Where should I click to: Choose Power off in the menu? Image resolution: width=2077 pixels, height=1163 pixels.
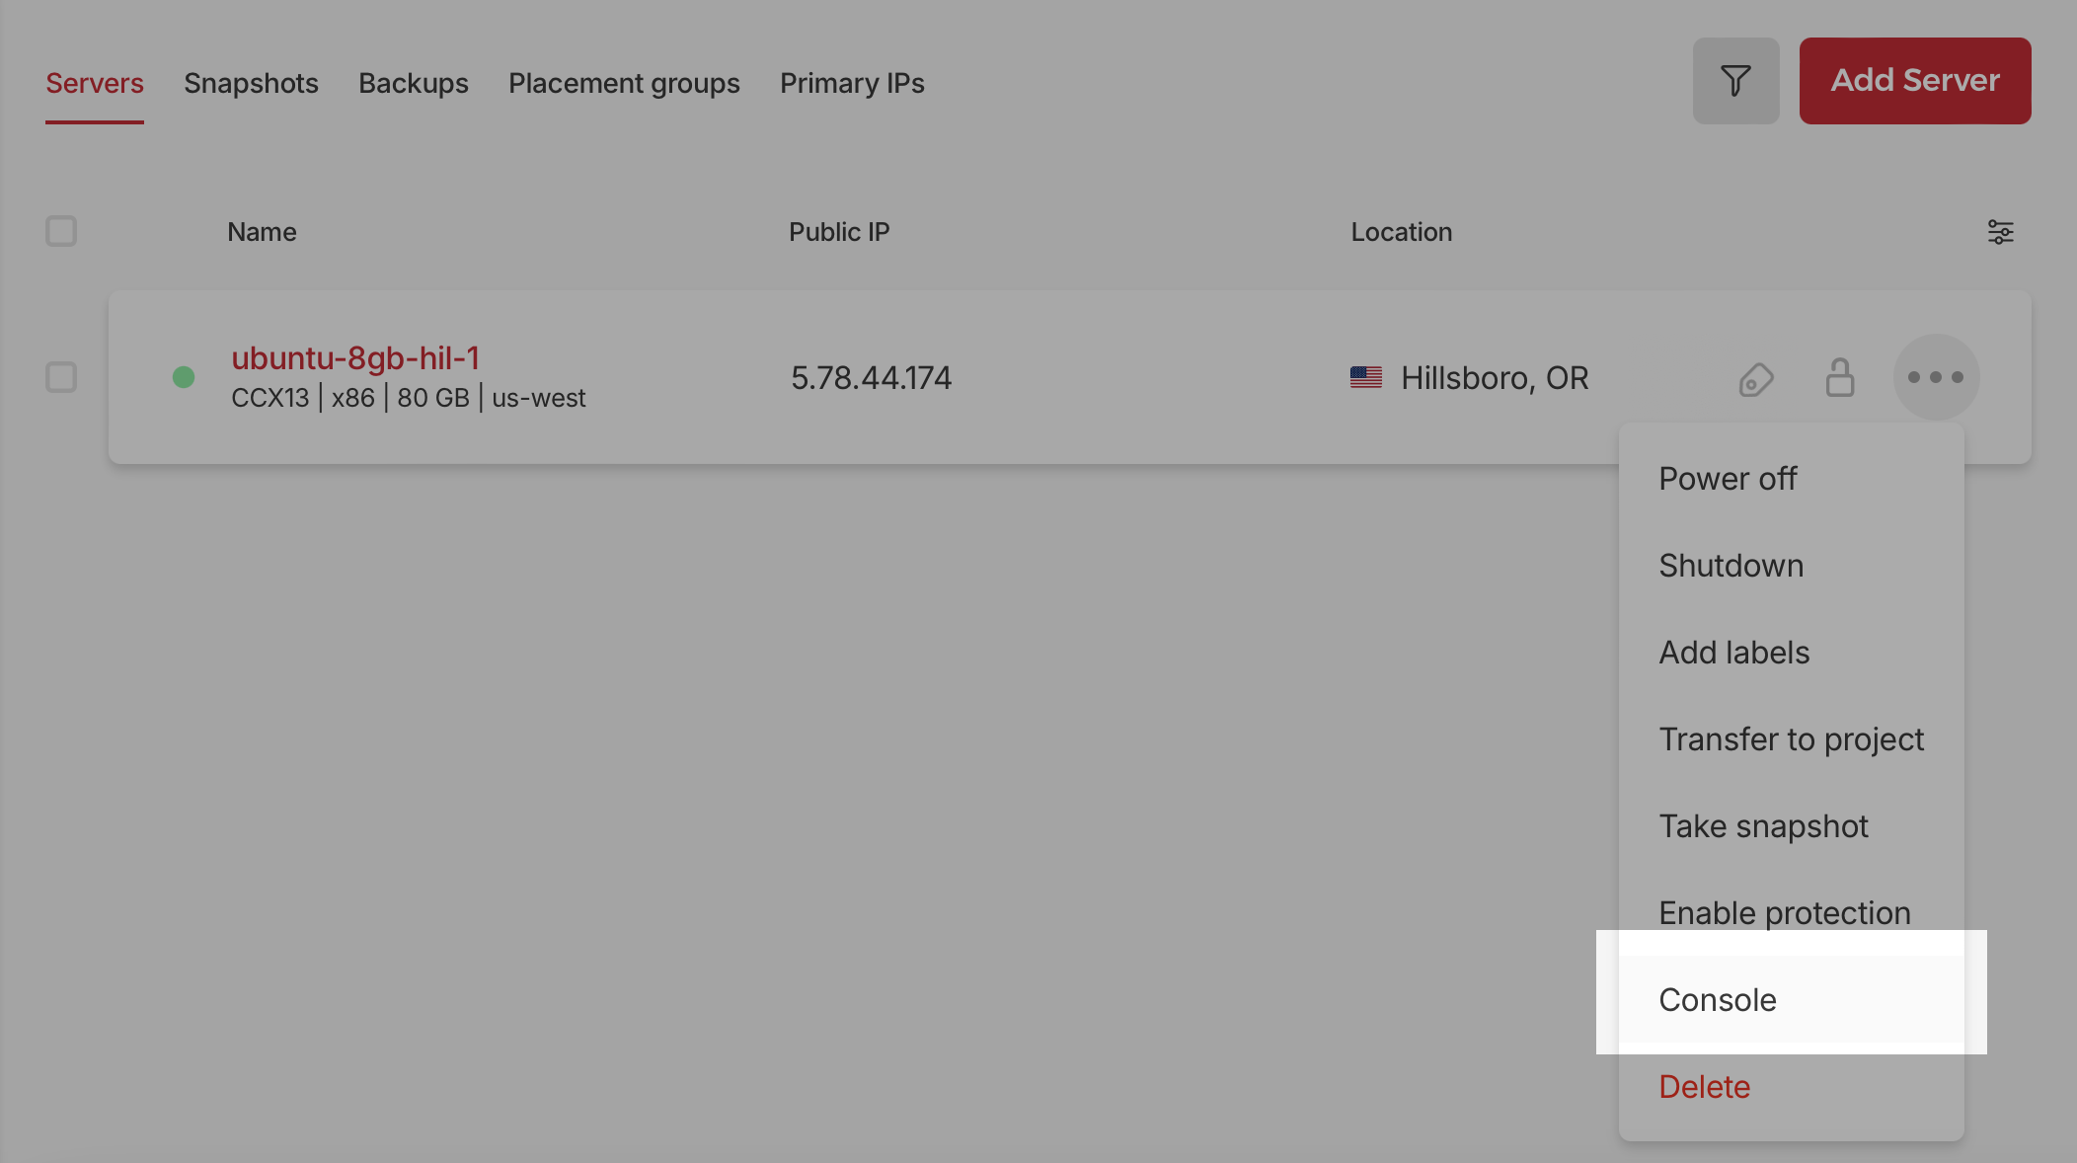(1728, 479)
